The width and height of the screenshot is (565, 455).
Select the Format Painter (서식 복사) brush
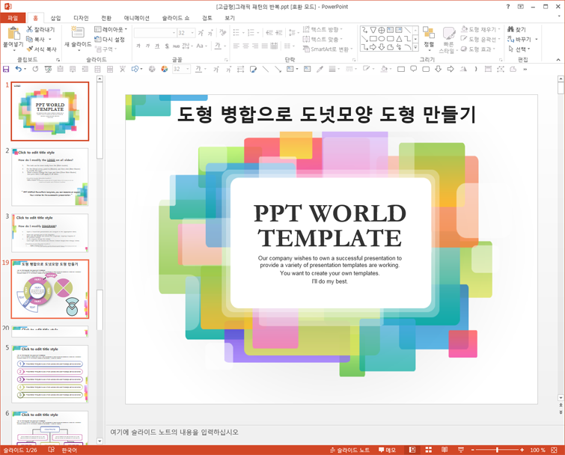point(41,49)
